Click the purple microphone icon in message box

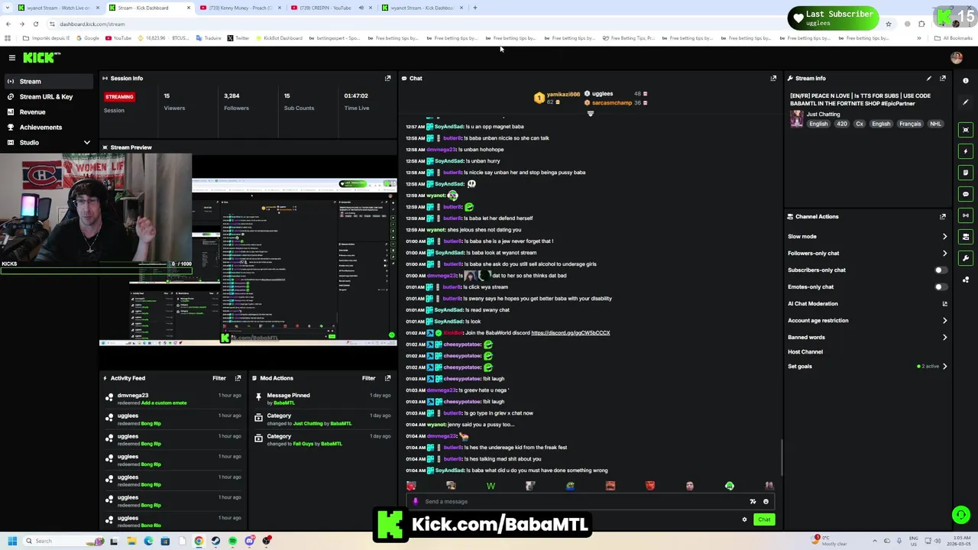(415, 502)
